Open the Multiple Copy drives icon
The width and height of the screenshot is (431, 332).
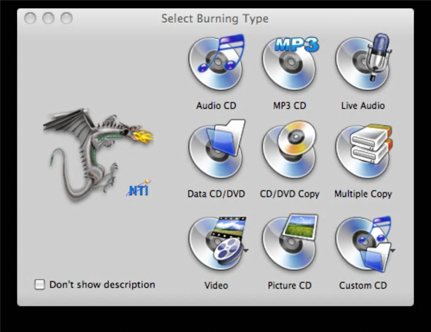(363, 151)
